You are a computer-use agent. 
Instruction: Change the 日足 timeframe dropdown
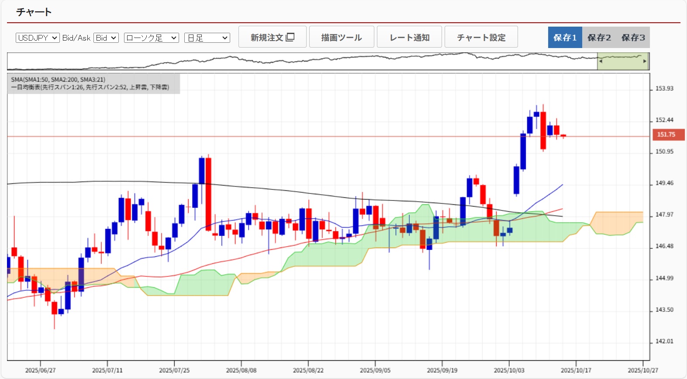coord(207,38)
